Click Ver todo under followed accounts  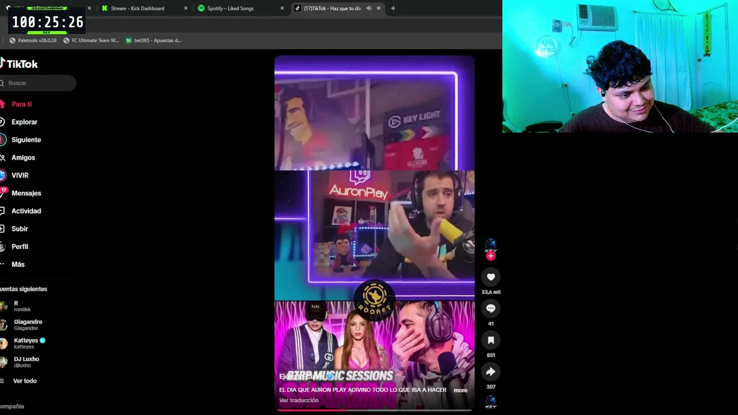click(25, 381)
